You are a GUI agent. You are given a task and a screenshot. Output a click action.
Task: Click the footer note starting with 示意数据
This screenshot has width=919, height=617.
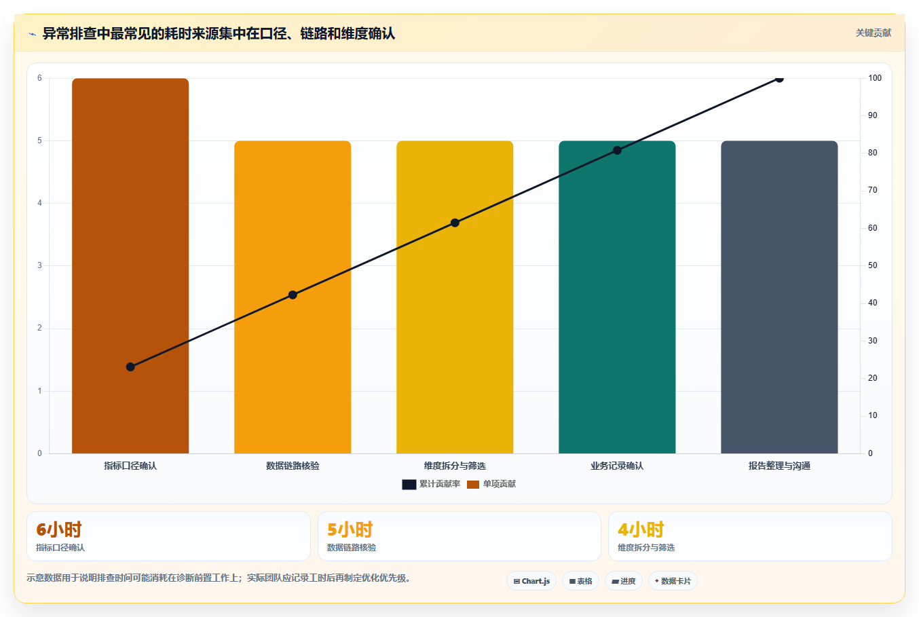[x=218, y=578]
